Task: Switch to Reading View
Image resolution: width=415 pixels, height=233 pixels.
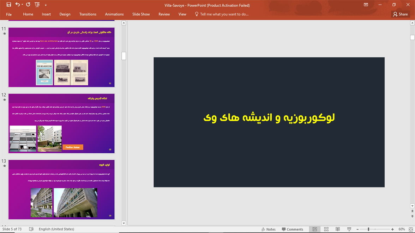Action: [x=338, y=229]
